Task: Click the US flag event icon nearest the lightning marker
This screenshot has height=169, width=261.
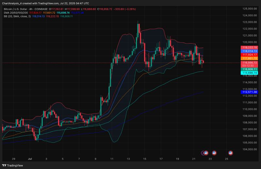Action: (207, 153)
